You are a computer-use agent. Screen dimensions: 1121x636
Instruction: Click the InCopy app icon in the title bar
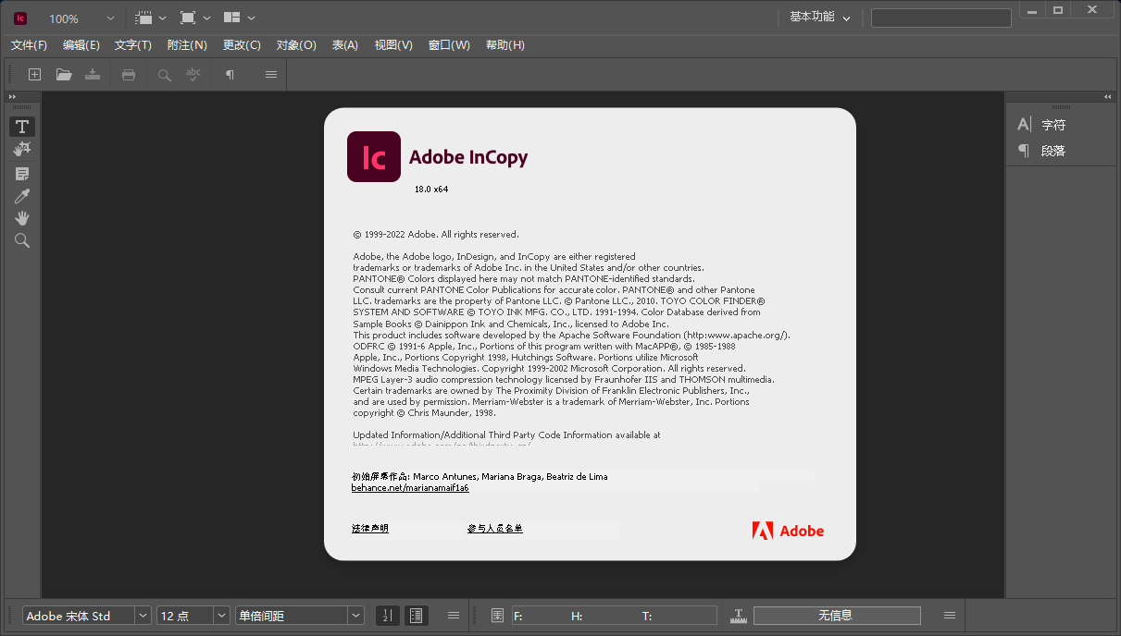20,18
